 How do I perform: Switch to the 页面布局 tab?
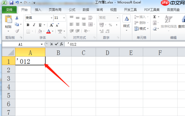click(x=55, y=10)
